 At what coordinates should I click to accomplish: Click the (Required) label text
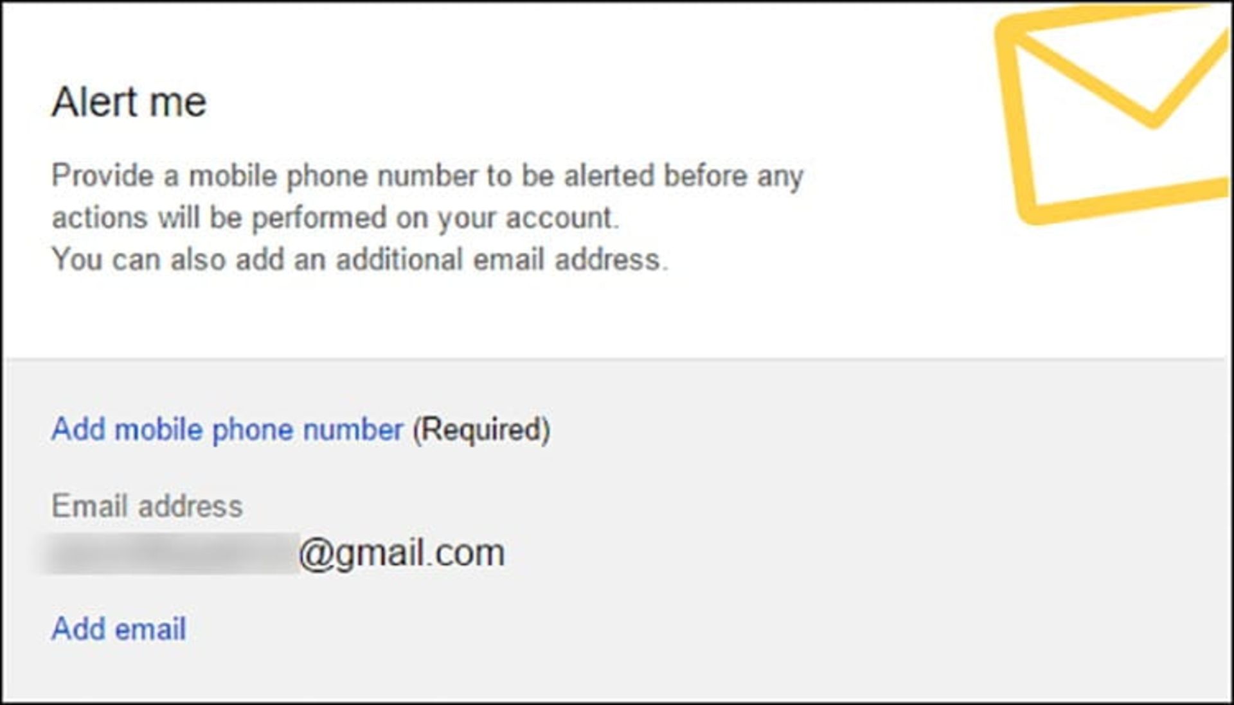click(481, 430)
